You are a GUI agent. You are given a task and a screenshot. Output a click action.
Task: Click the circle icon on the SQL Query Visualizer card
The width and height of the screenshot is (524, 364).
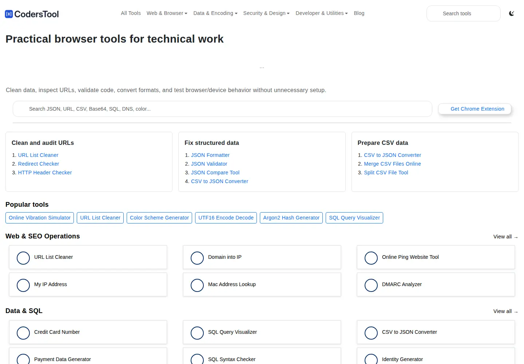[197, 333]
